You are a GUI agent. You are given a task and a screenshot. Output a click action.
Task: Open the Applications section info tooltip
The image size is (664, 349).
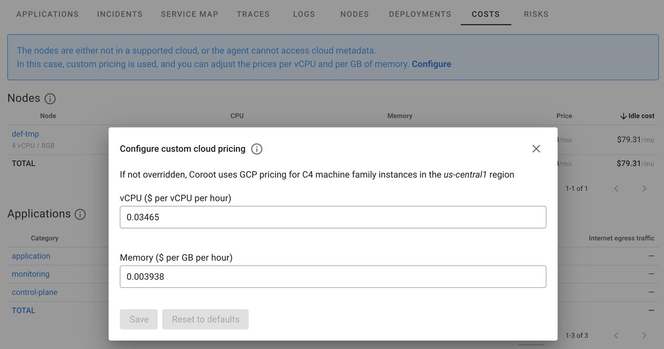pos(80,214)
